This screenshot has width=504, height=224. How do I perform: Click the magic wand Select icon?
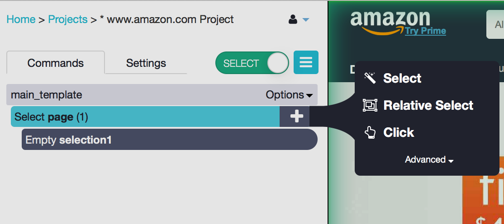point(370,78)
